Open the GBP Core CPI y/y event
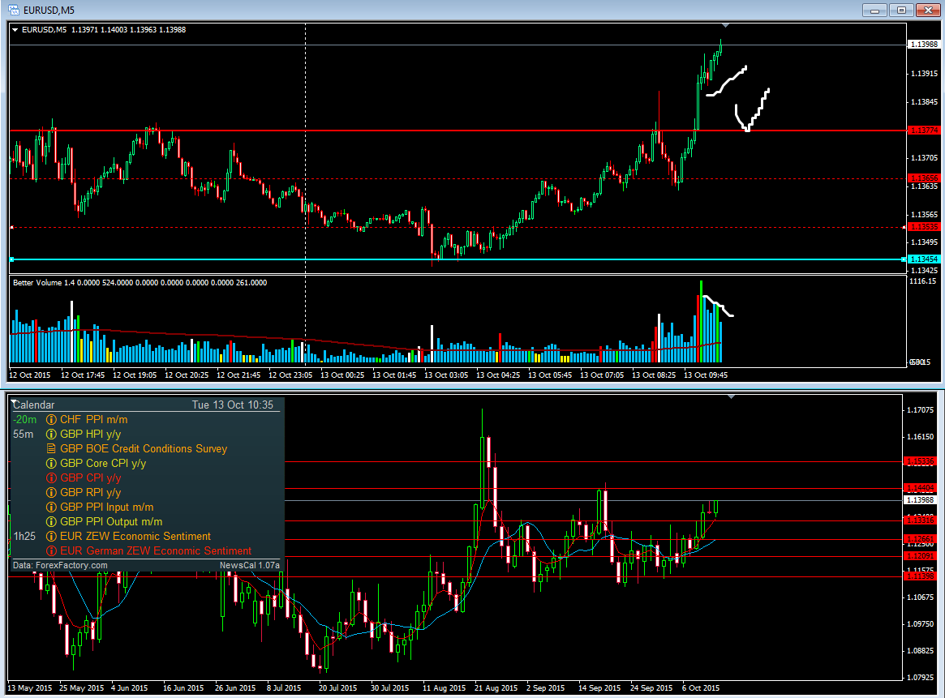 [103, 464]
